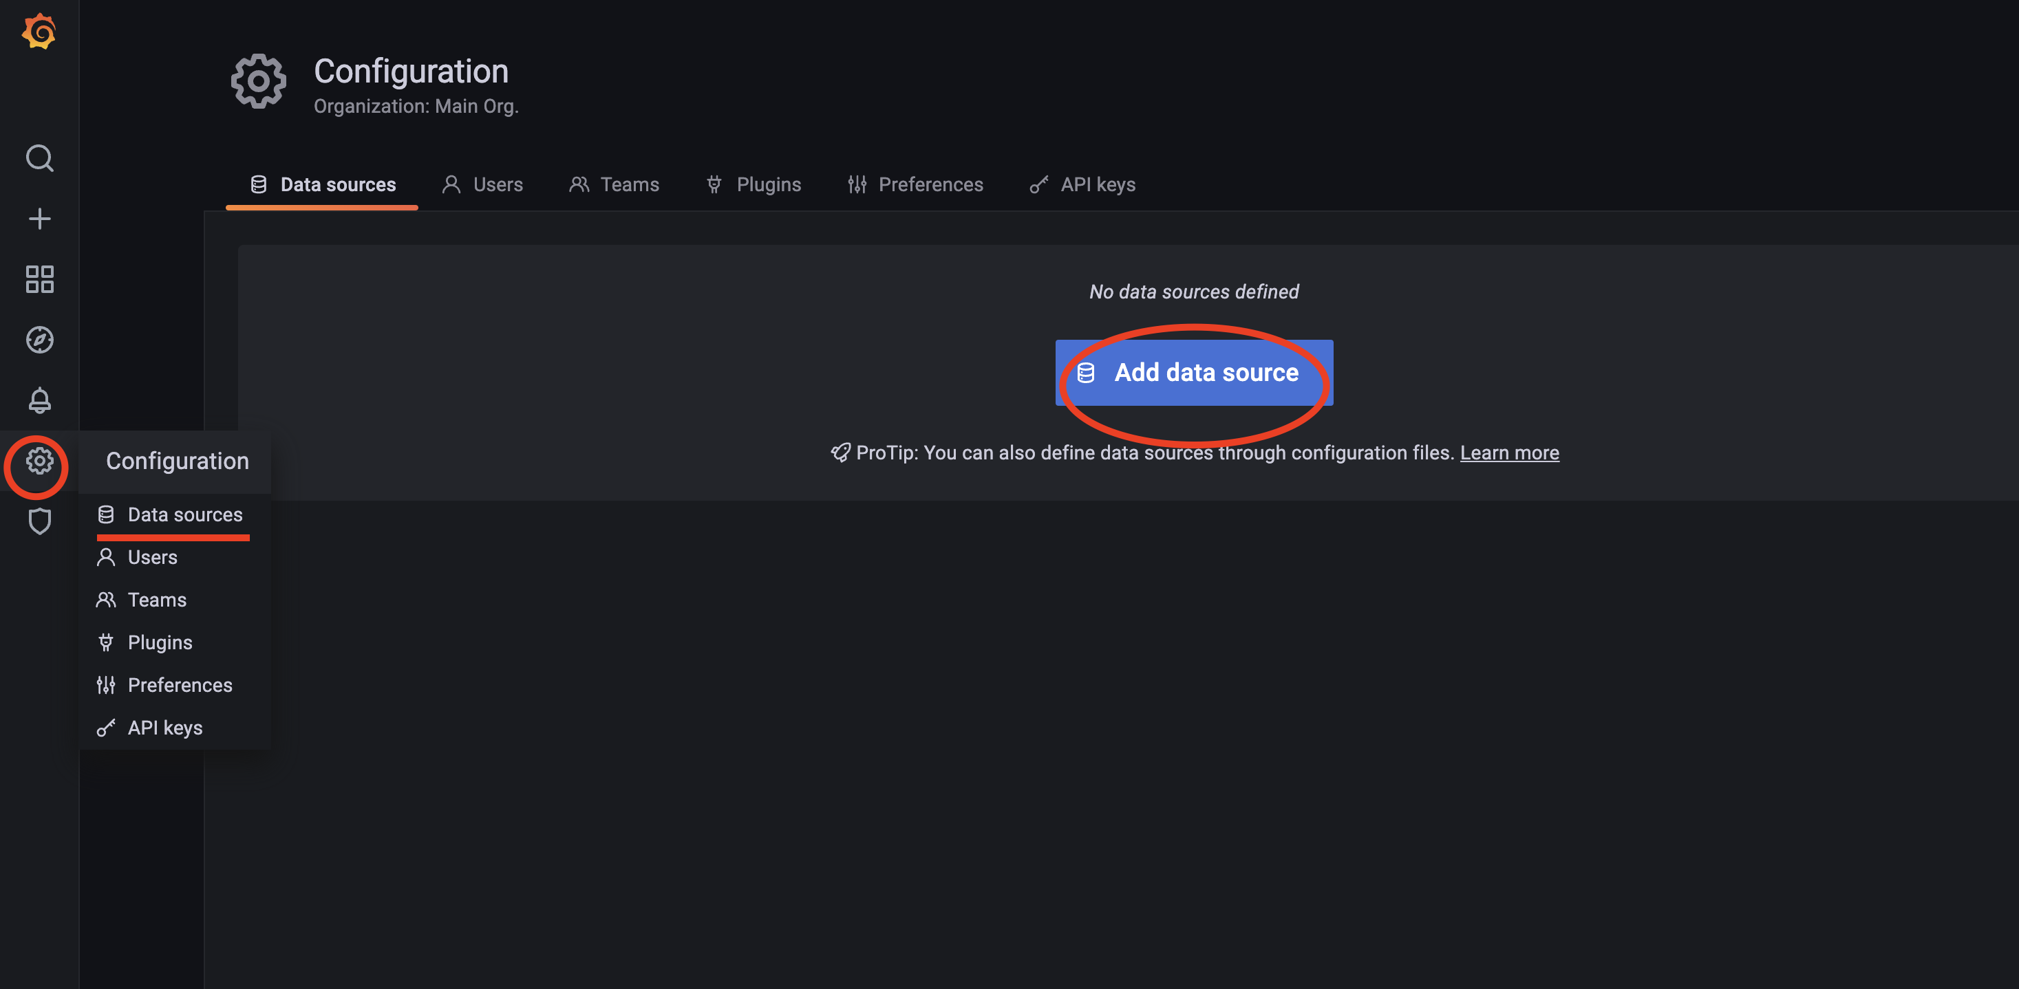Screen dimensions: 2019x989
Task: Choose Plugins in Configuration flyout menu
Action: point(159,643)
